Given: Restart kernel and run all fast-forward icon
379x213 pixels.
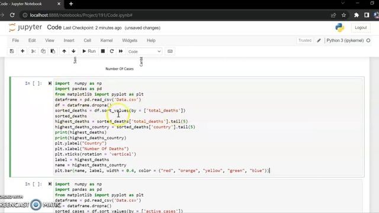Looking at the screenshot, I should point(121,51).
